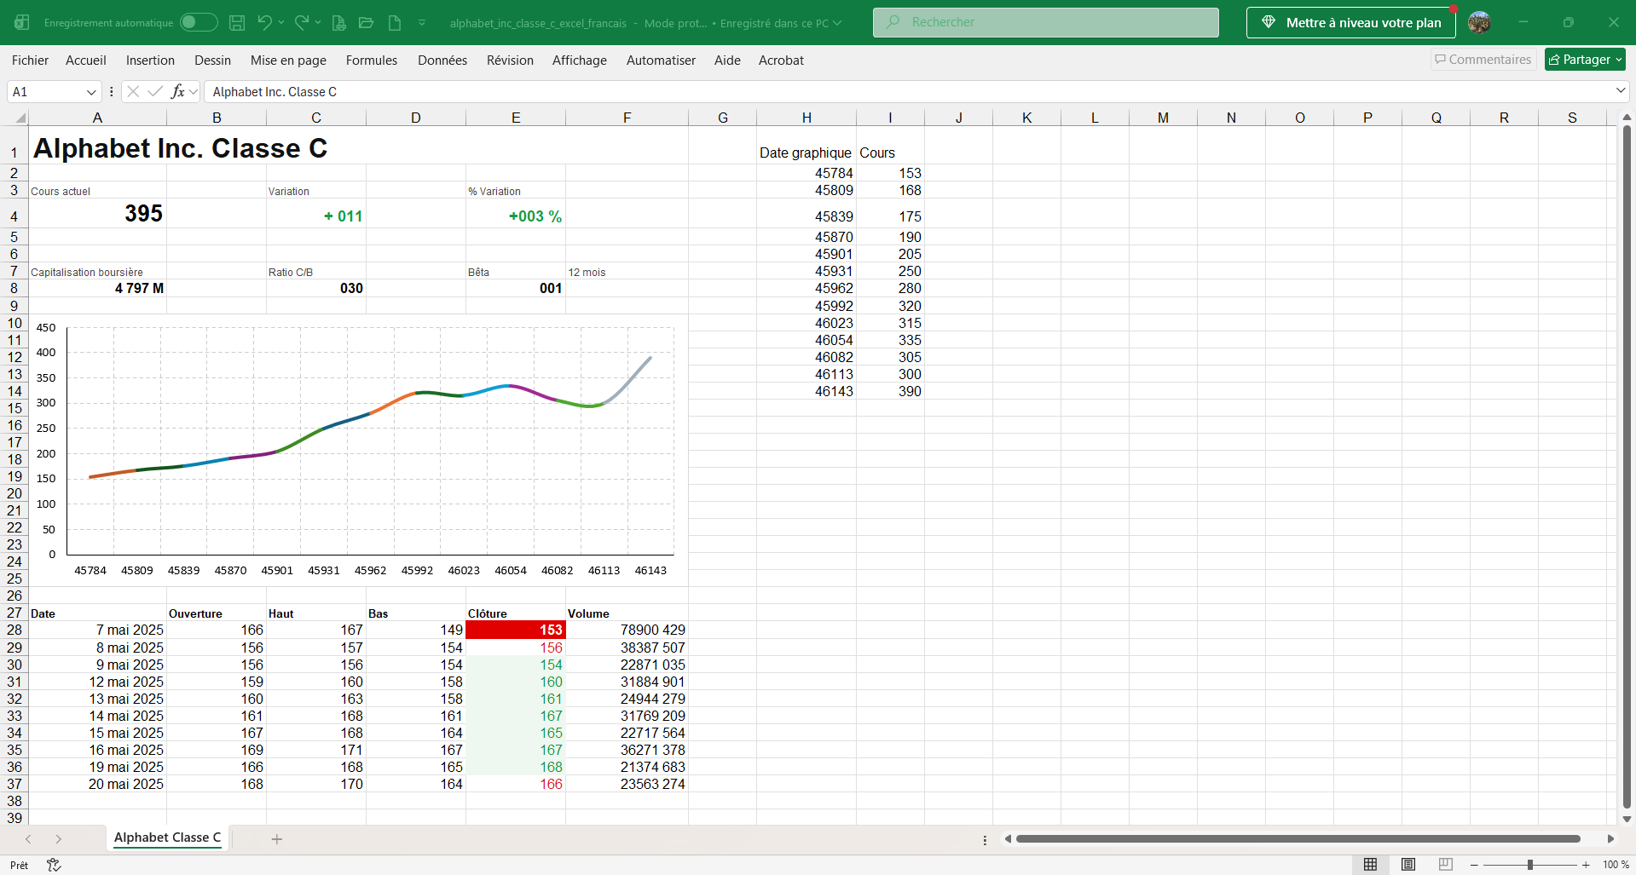Switch to Page Layout view icon
The width and height of the screenshot is (1636, 875).
(x=1408, y=865)
